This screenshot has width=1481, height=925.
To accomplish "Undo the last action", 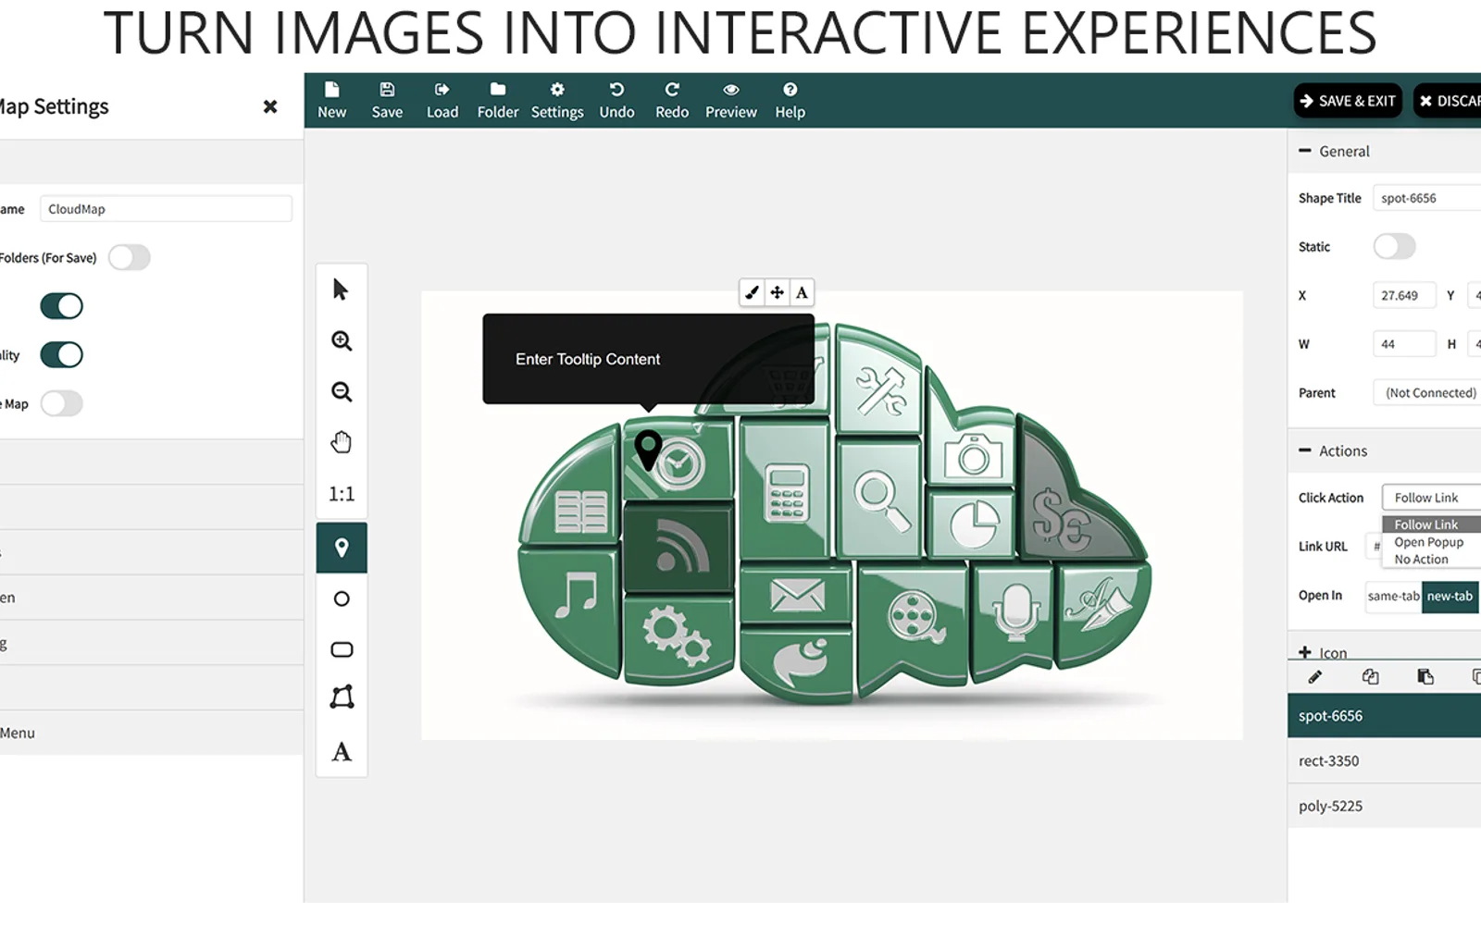I will pos(616,100).
